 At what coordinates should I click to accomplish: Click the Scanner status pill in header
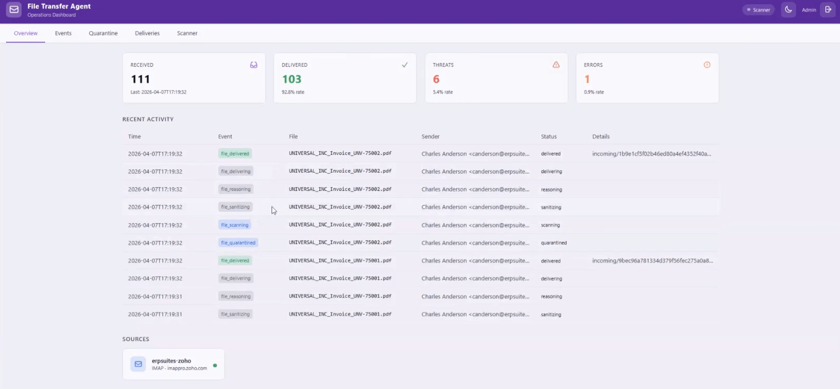click(758, 10)
